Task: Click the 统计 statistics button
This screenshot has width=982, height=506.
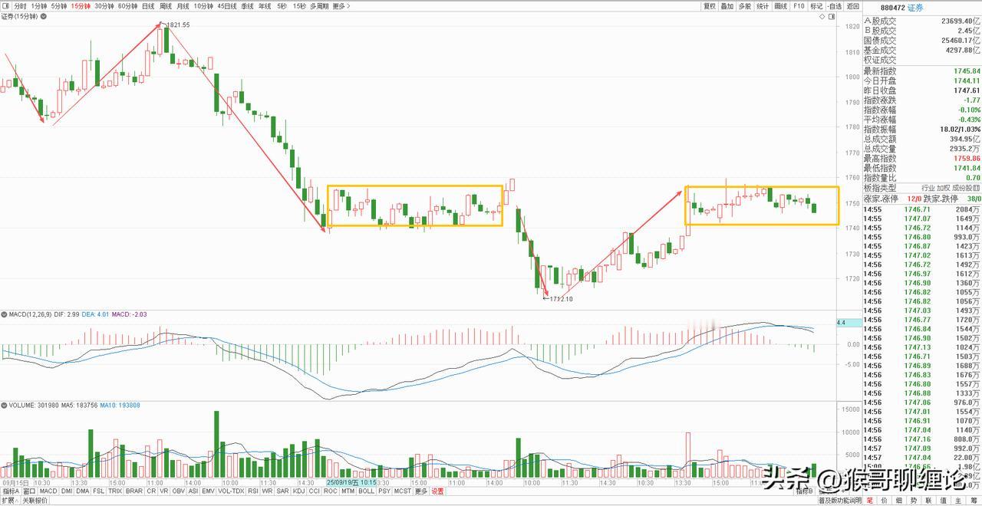Action: point(763,6)
